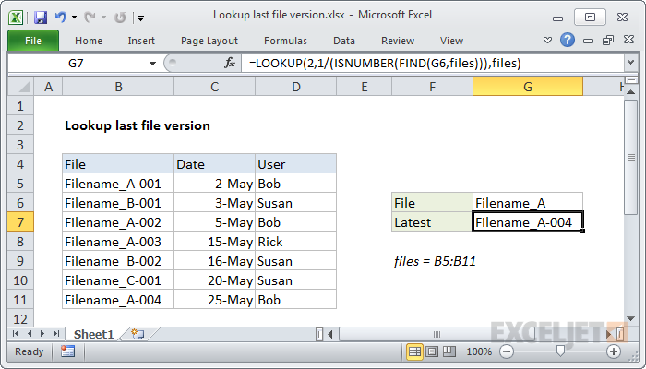Viewport: 646px width, 369px height.
Task: Switch to the View tab
Action: [x=451, y=41]
